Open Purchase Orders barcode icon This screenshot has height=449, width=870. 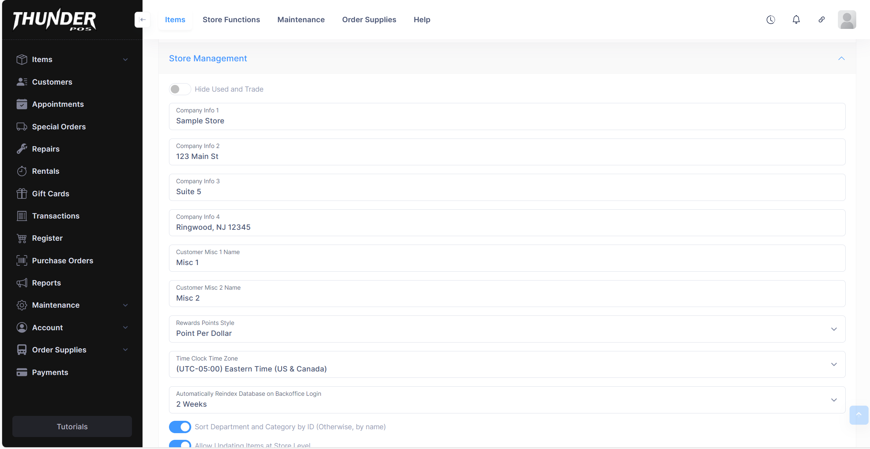tap(22, 260)
